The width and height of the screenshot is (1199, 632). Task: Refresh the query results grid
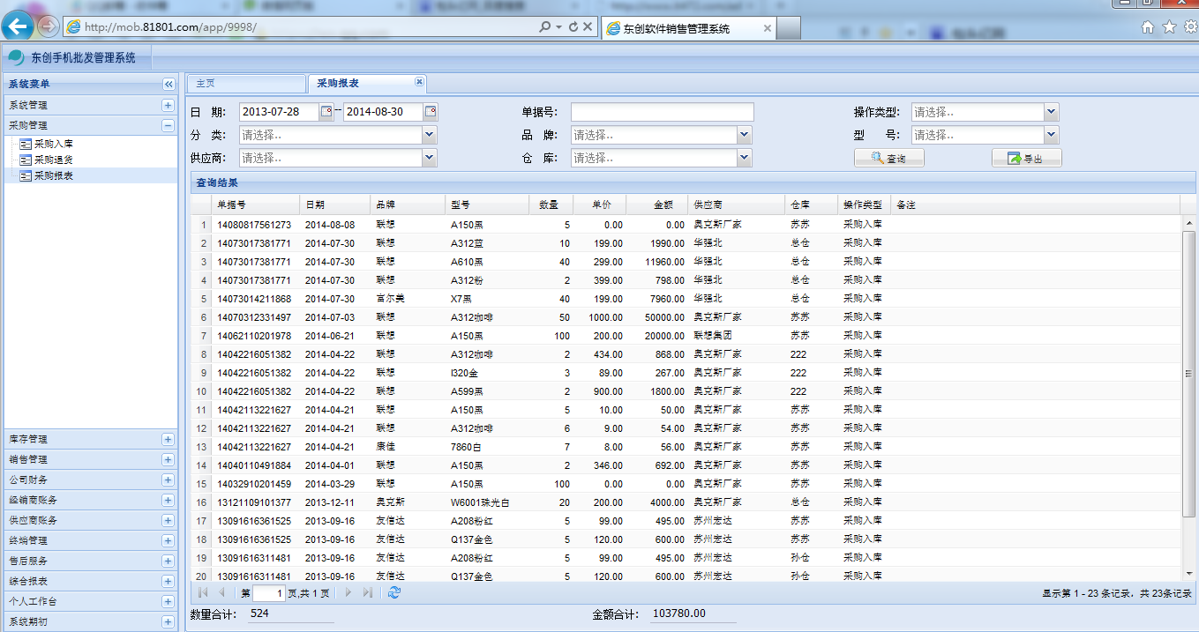pyautogui.click(x=394, y=593)
